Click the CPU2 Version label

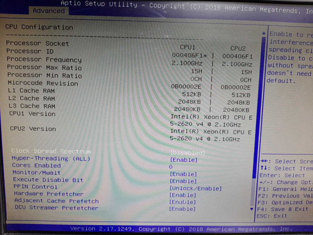pyautogui.click(x=33, y=128)
